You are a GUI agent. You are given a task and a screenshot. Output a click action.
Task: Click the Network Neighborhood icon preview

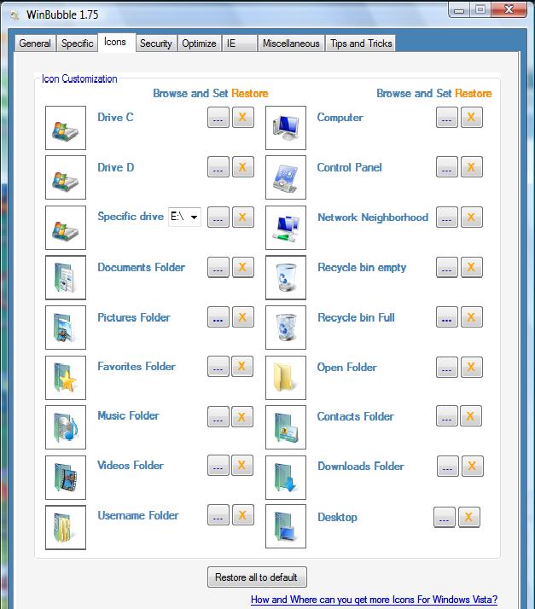[x=286, y=228]
